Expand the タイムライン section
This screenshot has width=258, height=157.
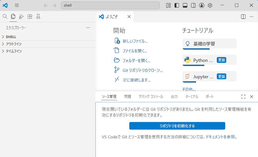48,51
